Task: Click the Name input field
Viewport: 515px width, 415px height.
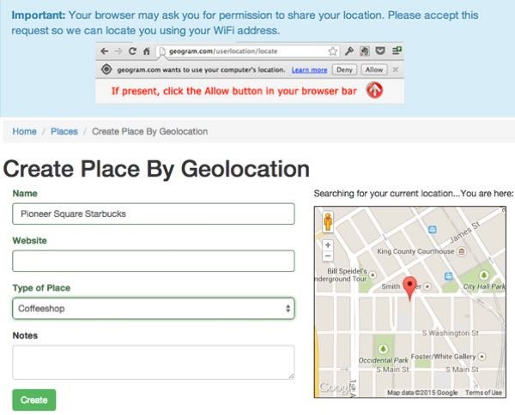Action: tap(154, 214)
